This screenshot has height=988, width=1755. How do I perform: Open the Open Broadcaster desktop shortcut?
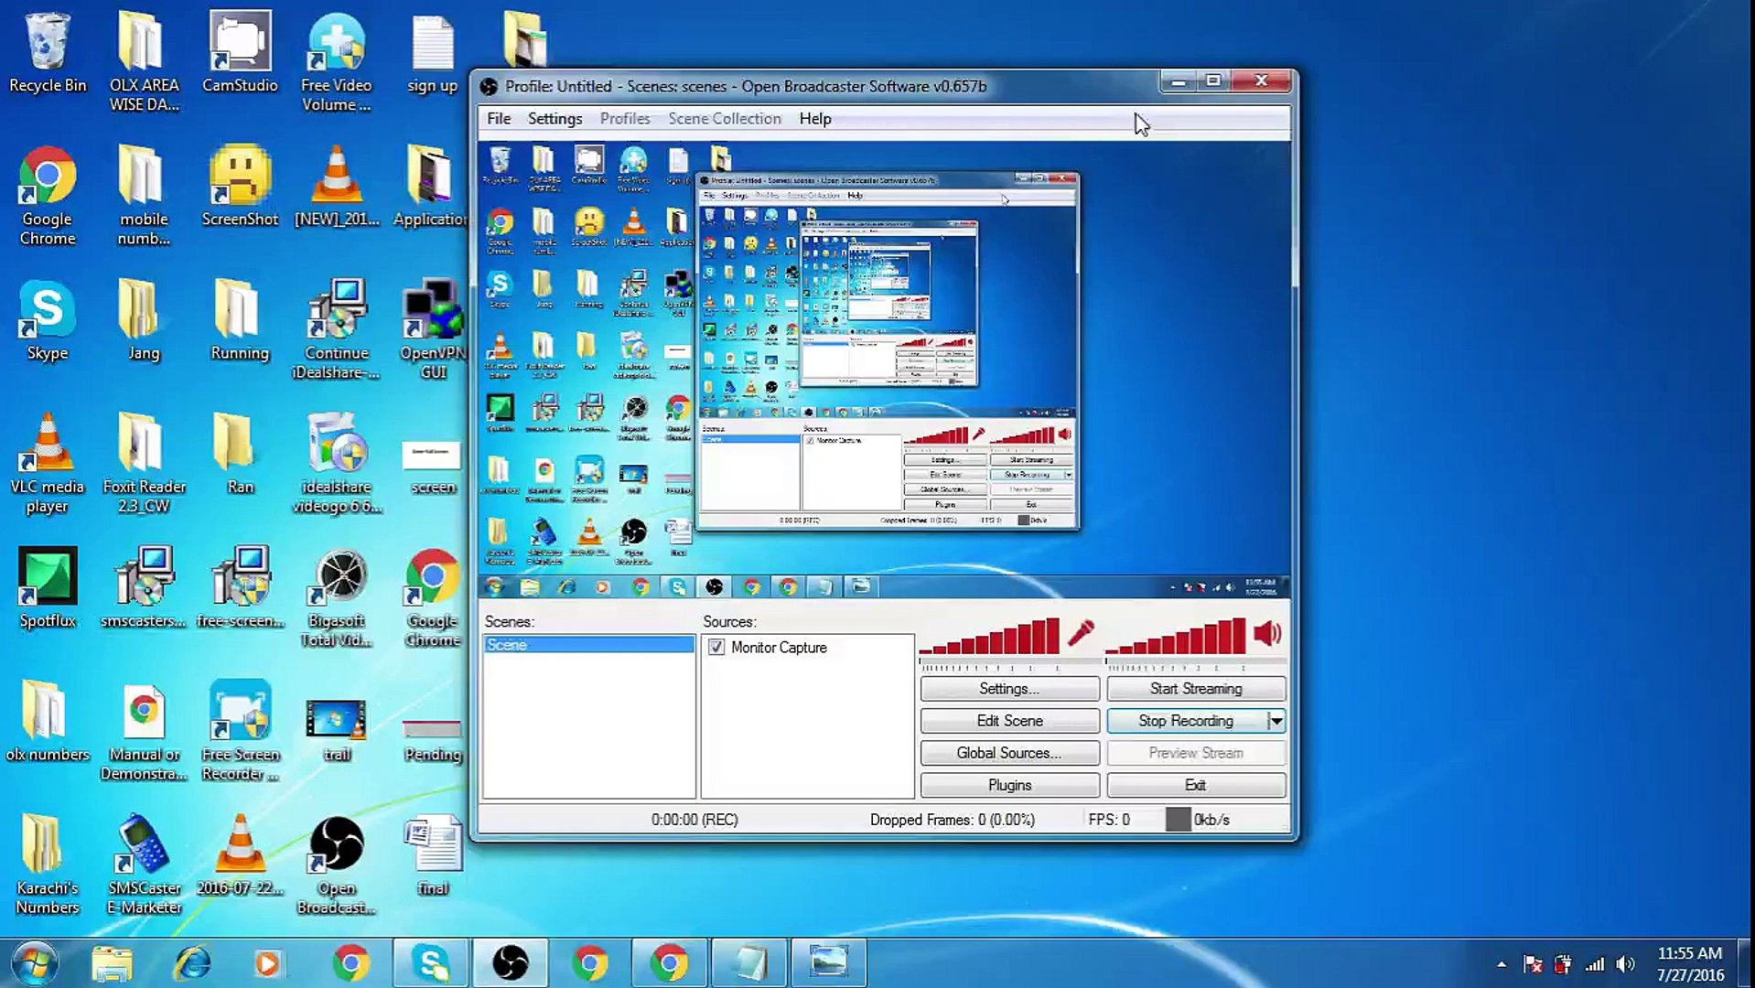click(337, 864)
